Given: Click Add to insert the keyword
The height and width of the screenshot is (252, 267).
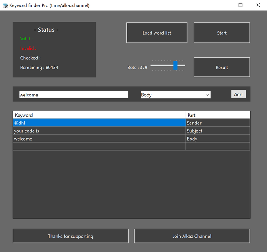Looking at the screenshot, I should click(x=238, y=95).
